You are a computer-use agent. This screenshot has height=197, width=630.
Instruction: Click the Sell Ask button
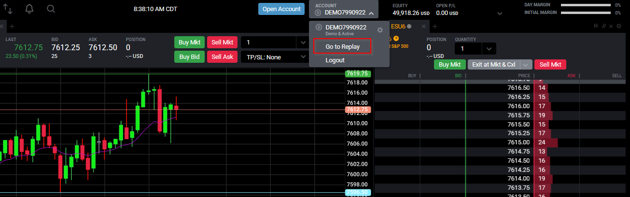[222, 57]
